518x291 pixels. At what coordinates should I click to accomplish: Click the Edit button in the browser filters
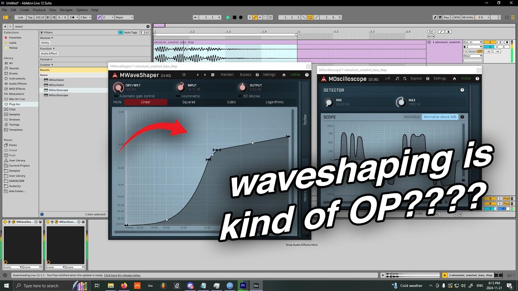click(x=144, y=32)
